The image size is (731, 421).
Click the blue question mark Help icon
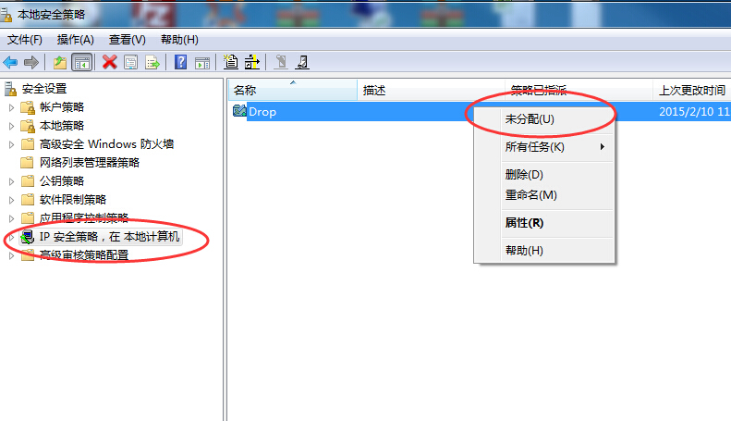180,62
